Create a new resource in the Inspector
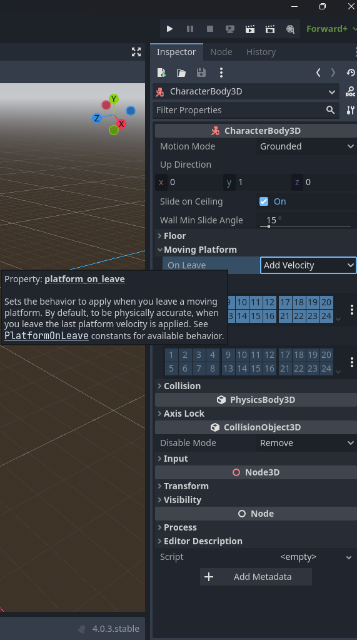This screenshot has height=640, width=357. click(161, 73)
